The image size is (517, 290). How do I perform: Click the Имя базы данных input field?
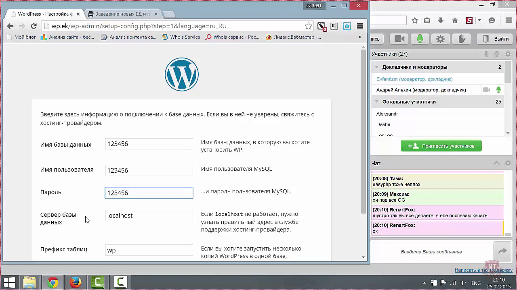click(x=149, y=144)
